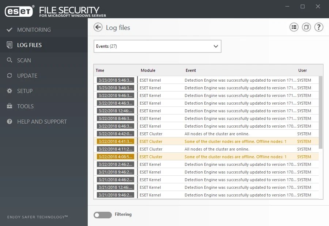Viewport: 329px width, 226px height.
Task: Sort logs by the Module column
Action: click(147, 70)
